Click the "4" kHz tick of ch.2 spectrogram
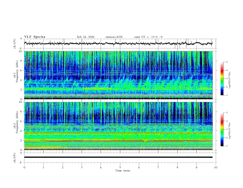Image resolution: width=243 pixels, height=188 pixels. pos(21,131)
